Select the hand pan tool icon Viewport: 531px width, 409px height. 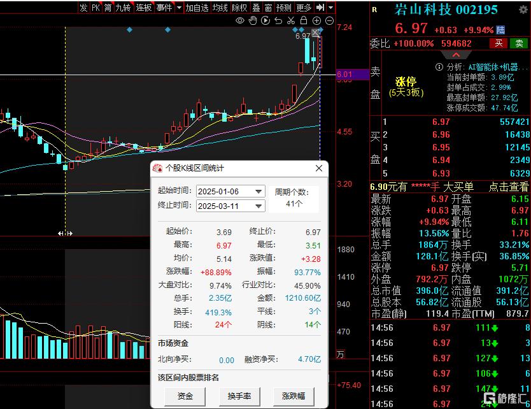[253, 20]
